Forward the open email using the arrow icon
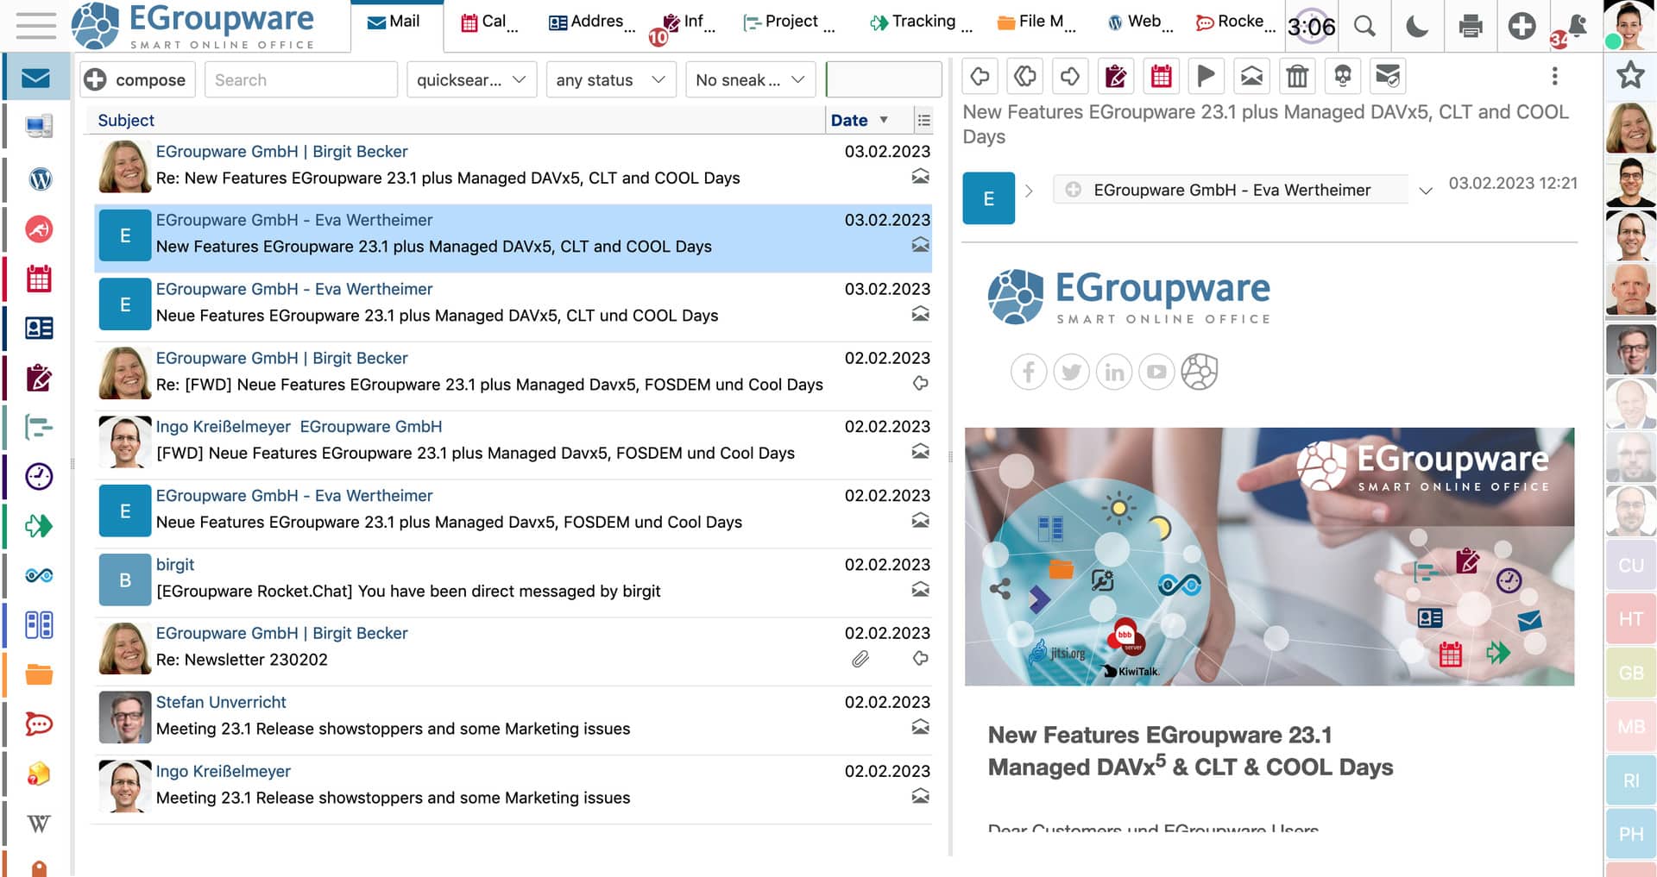Image resolution: width=1657 pixels, height=877 pixels. pos(1070,76)
